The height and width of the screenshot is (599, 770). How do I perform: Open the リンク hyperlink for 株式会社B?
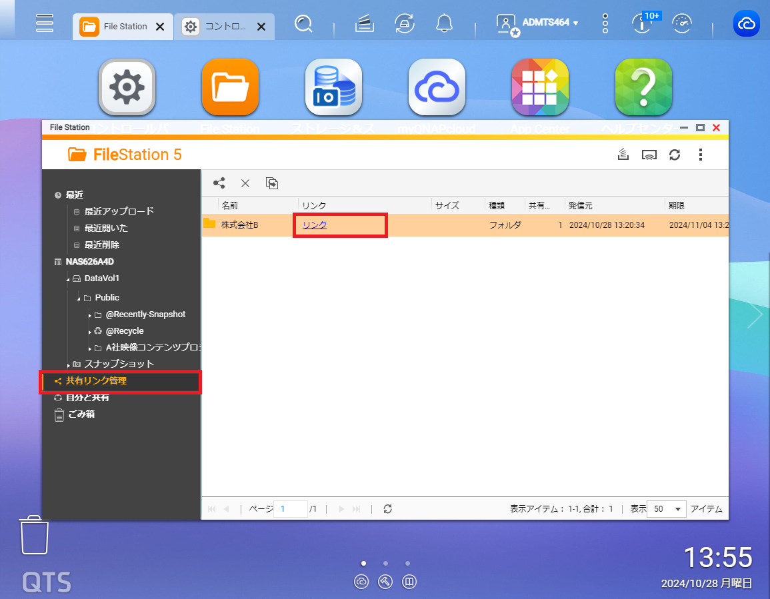315,225
